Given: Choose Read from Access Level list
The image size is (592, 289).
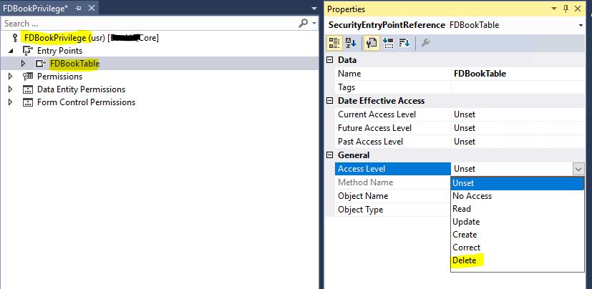Looking at the screenshot, I should pos(462,209).
